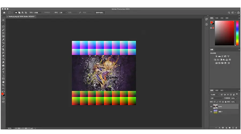Image resolution: width=241 pixels, height=134 pixels.
Task: Add a layer mask
Action: [223, 128]
